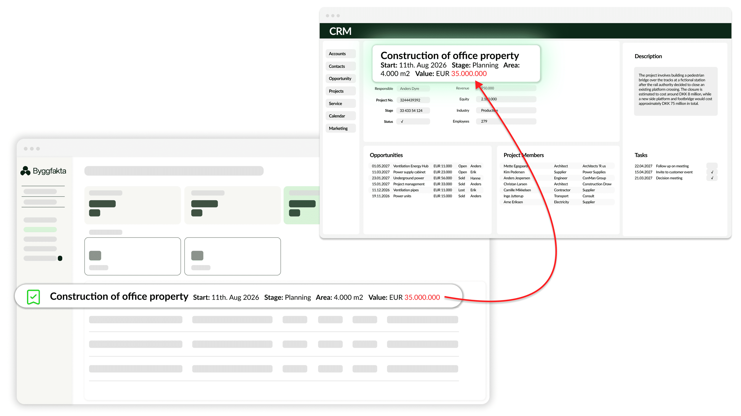
Task: Open Marketing section in CRM sidebar
Action: click(341, 128)
